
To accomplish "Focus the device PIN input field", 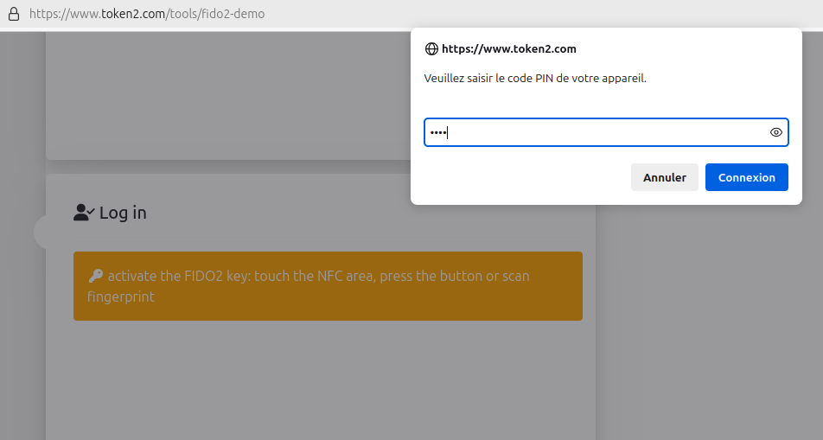I will pos(606,132).
